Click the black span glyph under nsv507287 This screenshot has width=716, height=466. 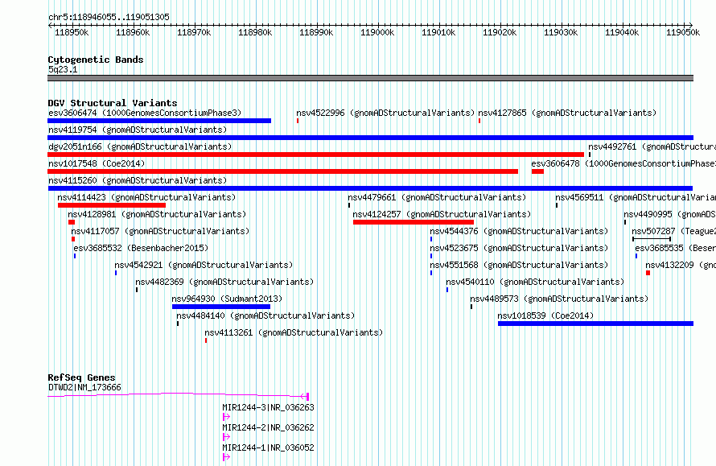click(652, 239)
